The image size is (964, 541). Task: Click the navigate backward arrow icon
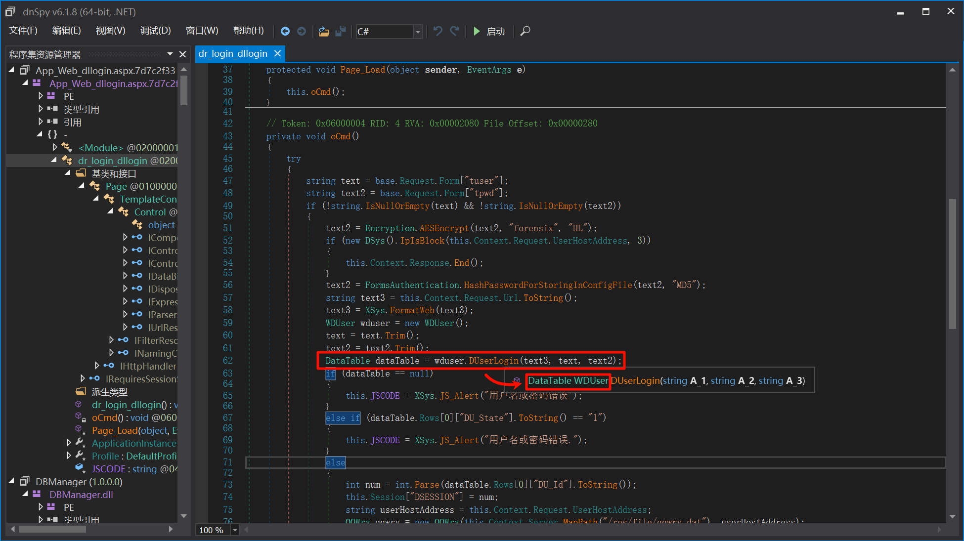tap(285, 31)
